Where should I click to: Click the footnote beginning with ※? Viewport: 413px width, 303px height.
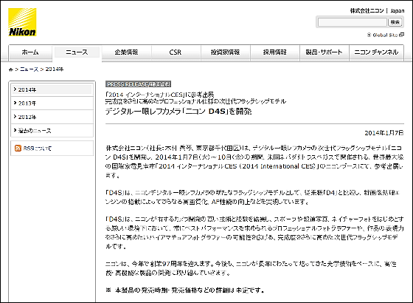click(x=185, y=290)
